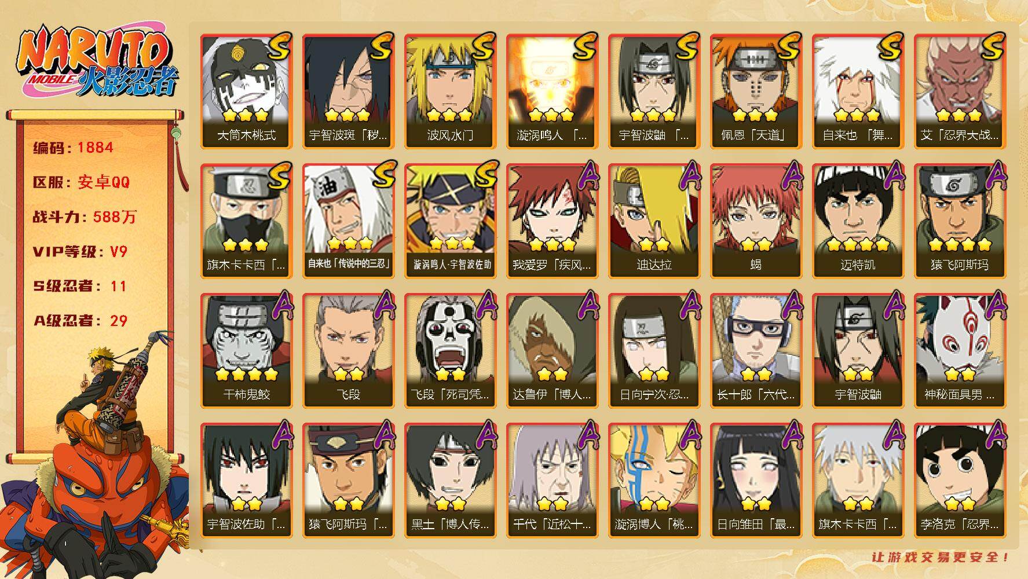Click the 自来也「传说中的三忍」 card label
1028x579 pixels.
(x=348, y=264)
